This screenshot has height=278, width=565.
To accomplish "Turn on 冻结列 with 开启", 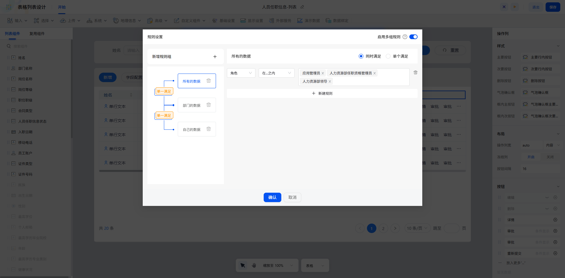I will [x=531, y=157].
